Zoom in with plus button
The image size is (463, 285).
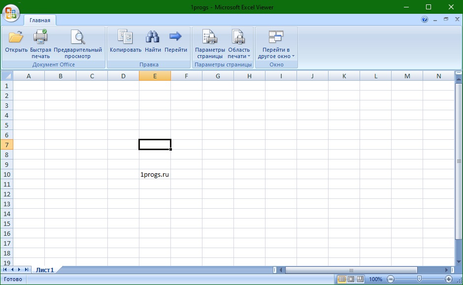pos(449,279)
